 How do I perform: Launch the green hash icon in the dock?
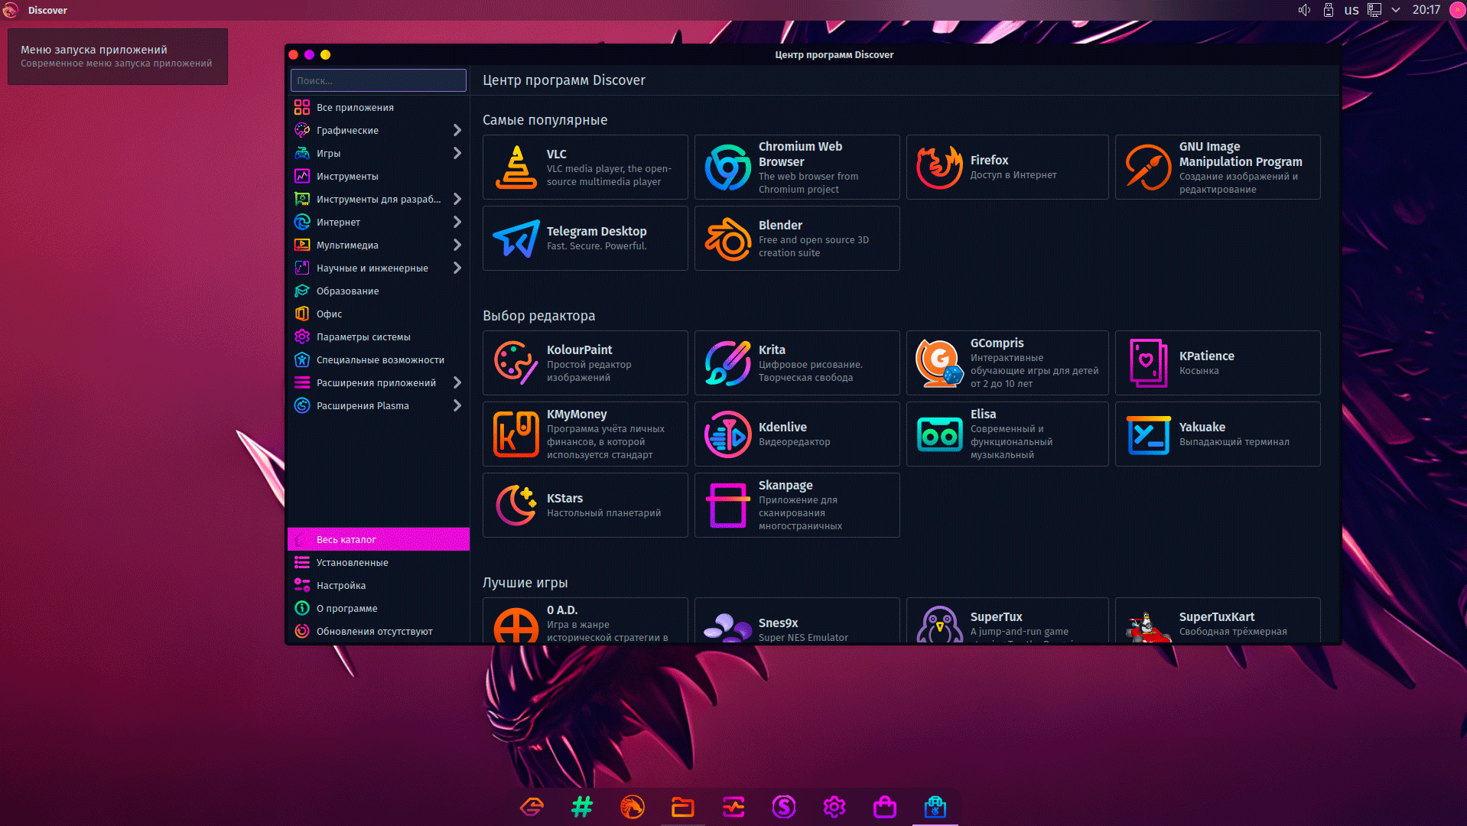point(582,806)
